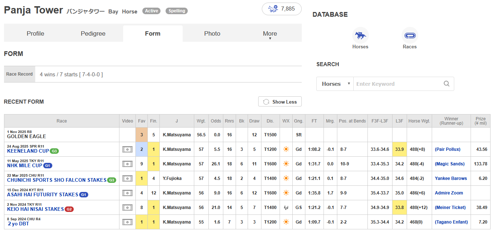This screenshot has width=496, height=233.
Task: Click the Pos. at Bends column header
Action: point(352,121)
